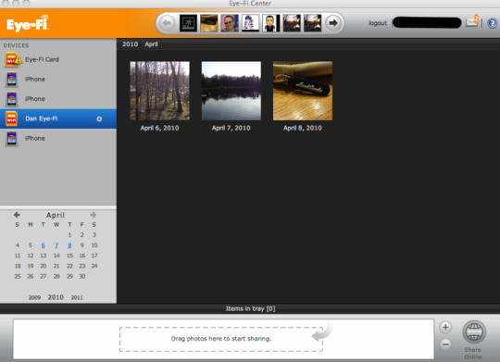Click the drag photos drop zone
500x362 pixels.
pos(221,339)
